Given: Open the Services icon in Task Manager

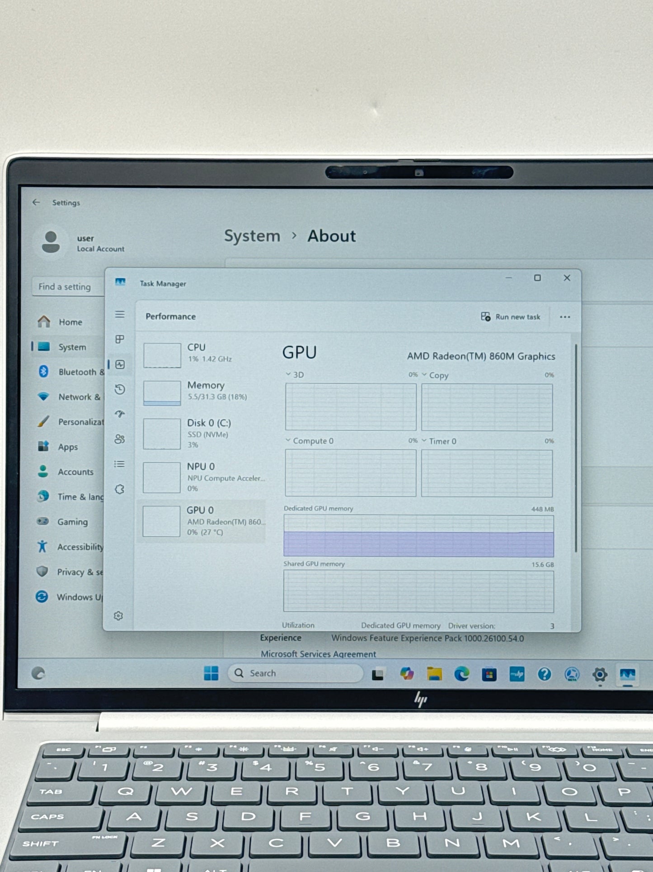Looking at the screenshot, I should point(120,489).
